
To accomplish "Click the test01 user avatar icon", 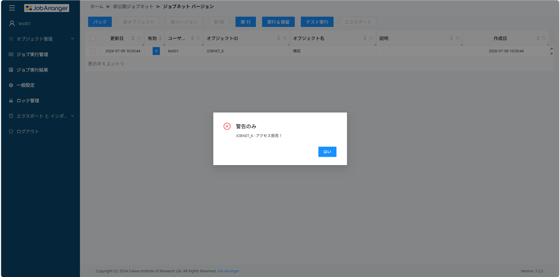I will (x=12, y=23).
